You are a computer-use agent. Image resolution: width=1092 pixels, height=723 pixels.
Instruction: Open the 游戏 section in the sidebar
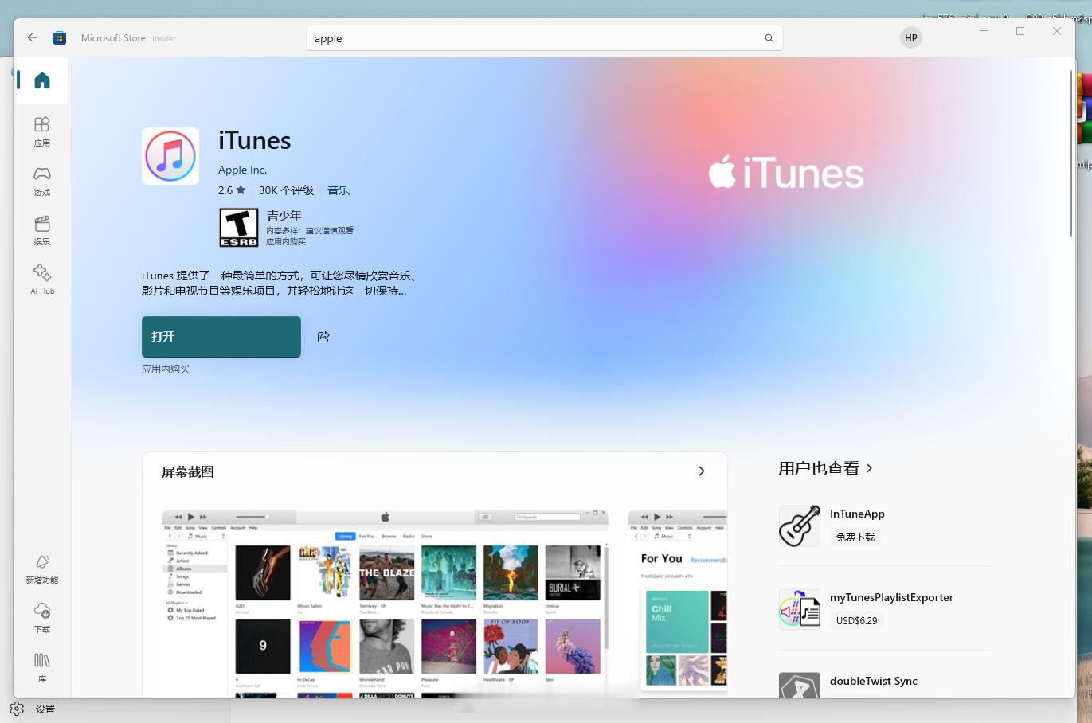(42, 181)
